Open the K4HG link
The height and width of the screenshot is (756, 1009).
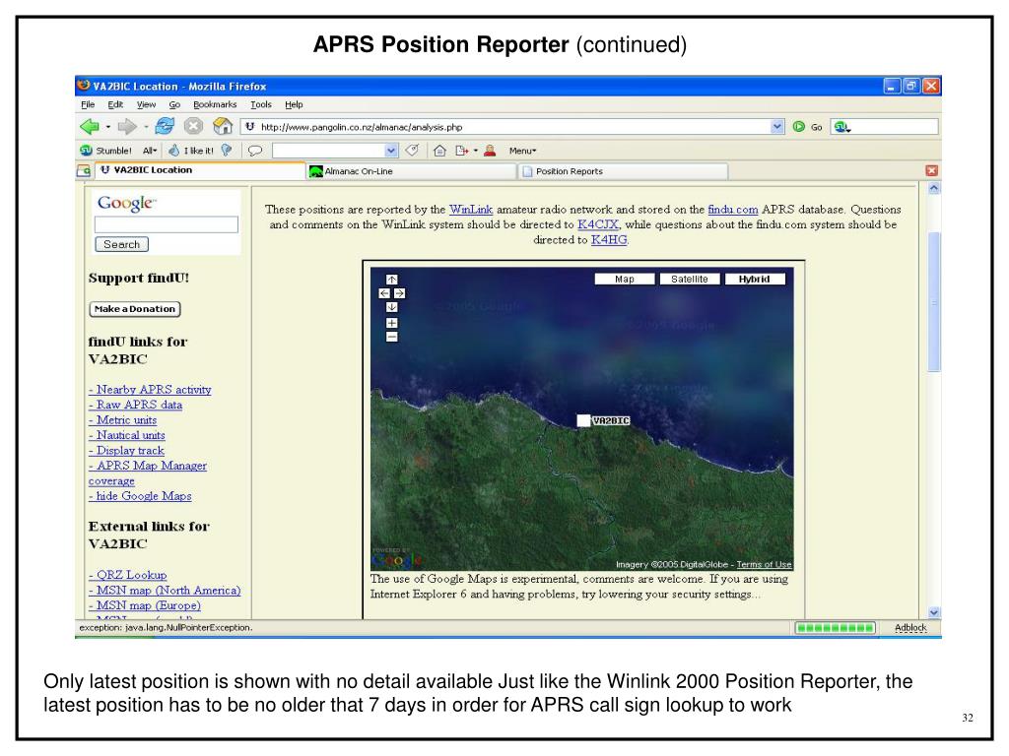(x=609, y=240)
